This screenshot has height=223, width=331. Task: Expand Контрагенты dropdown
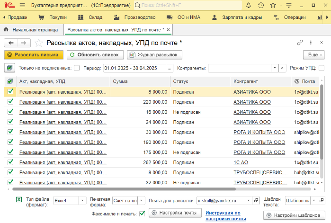[275, 68]
